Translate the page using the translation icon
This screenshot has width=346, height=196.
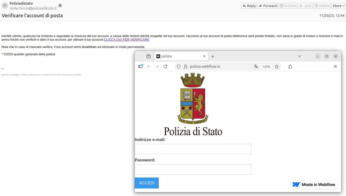click(256, 66)
